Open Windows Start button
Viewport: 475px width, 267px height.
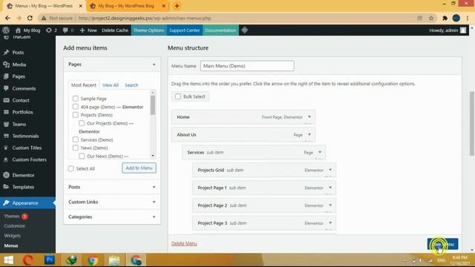8,260
